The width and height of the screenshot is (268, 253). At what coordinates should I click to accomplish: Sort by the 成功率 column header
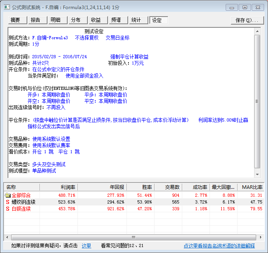point(196,187)
